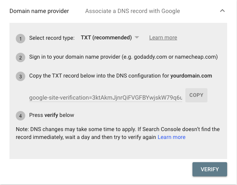Click the step 4 number circle
Image resolution: width=237 pixels, height=185 pixels.
21,116
